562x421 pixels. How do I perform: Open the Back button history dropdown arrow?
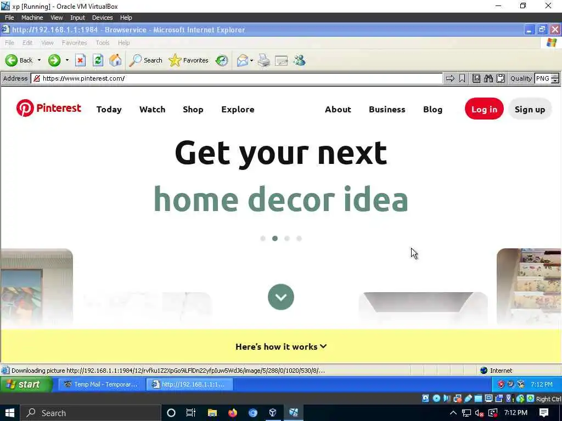tap(39, 60)
